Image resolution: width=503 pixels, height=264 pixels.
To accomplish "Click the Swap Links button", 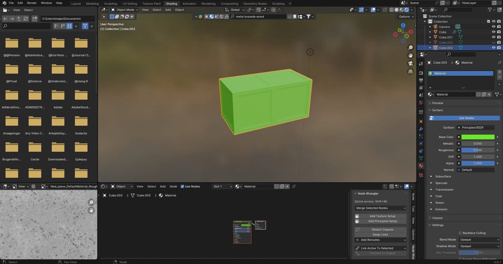I will [380, 235].
